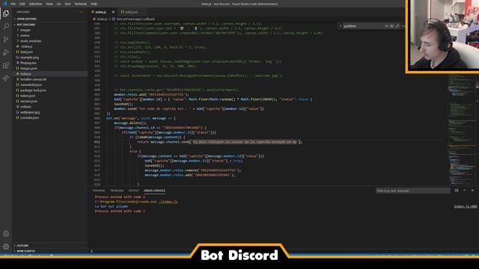Viewport: 479px width, 269px height.
Task: Select highlighted index.js in file explorer
Action: click(x=25, y=74)
